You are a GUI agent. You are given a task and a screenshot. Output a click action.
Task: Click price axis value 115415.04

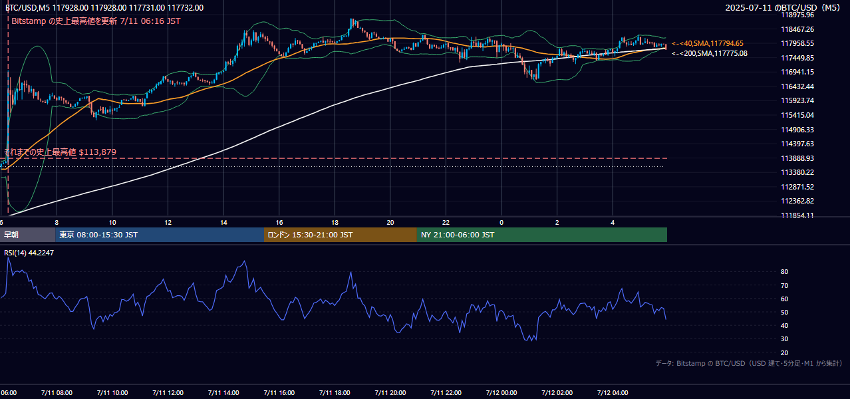coord(797,115)
